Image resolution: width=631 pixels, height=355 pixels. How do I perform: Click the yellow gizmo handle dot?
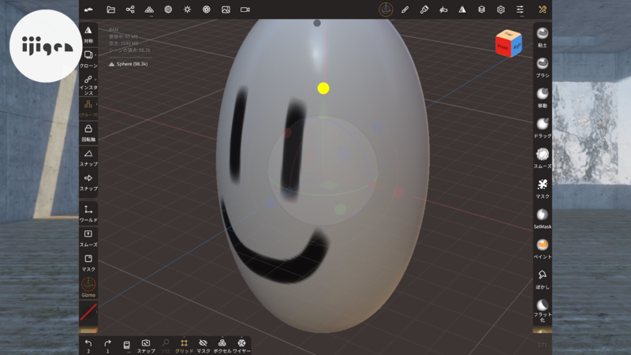click(323, 88)
